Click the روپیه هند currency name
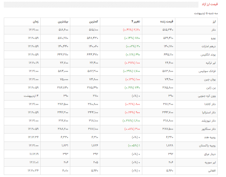The width and height of the screenshot is (226, 177). click(210, 137)
